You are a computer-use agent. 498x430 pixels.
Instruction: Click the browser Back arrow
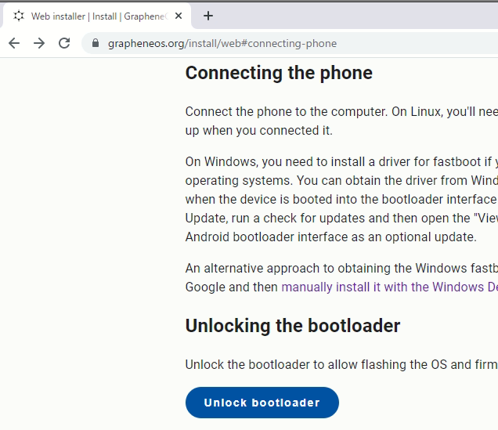coord(13,43)
